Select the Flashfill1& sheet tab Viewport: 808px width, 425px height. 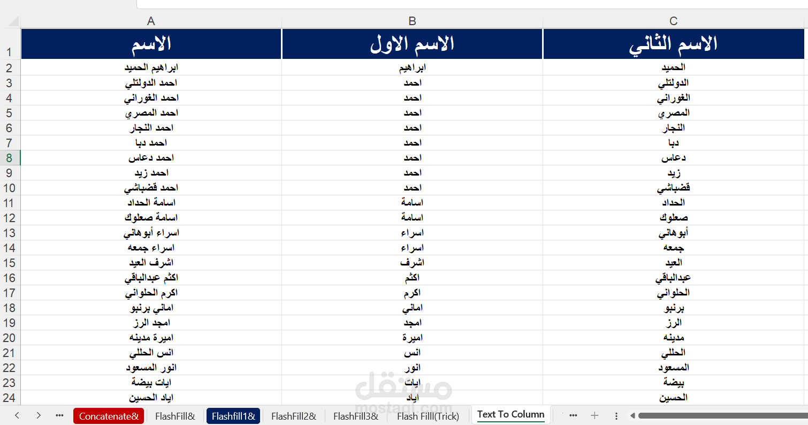click(x=233, y=416)
